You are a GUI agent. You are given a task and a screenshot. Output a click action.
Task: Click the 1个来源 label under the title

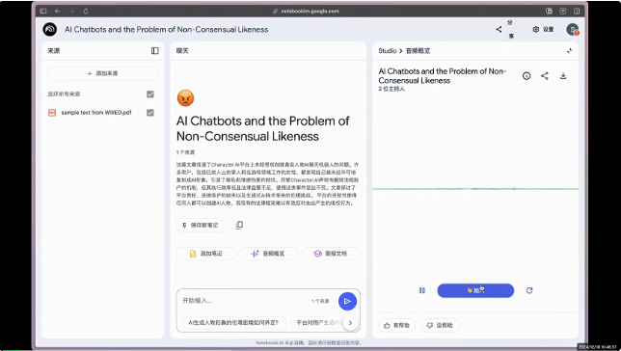tap(185, 152)
